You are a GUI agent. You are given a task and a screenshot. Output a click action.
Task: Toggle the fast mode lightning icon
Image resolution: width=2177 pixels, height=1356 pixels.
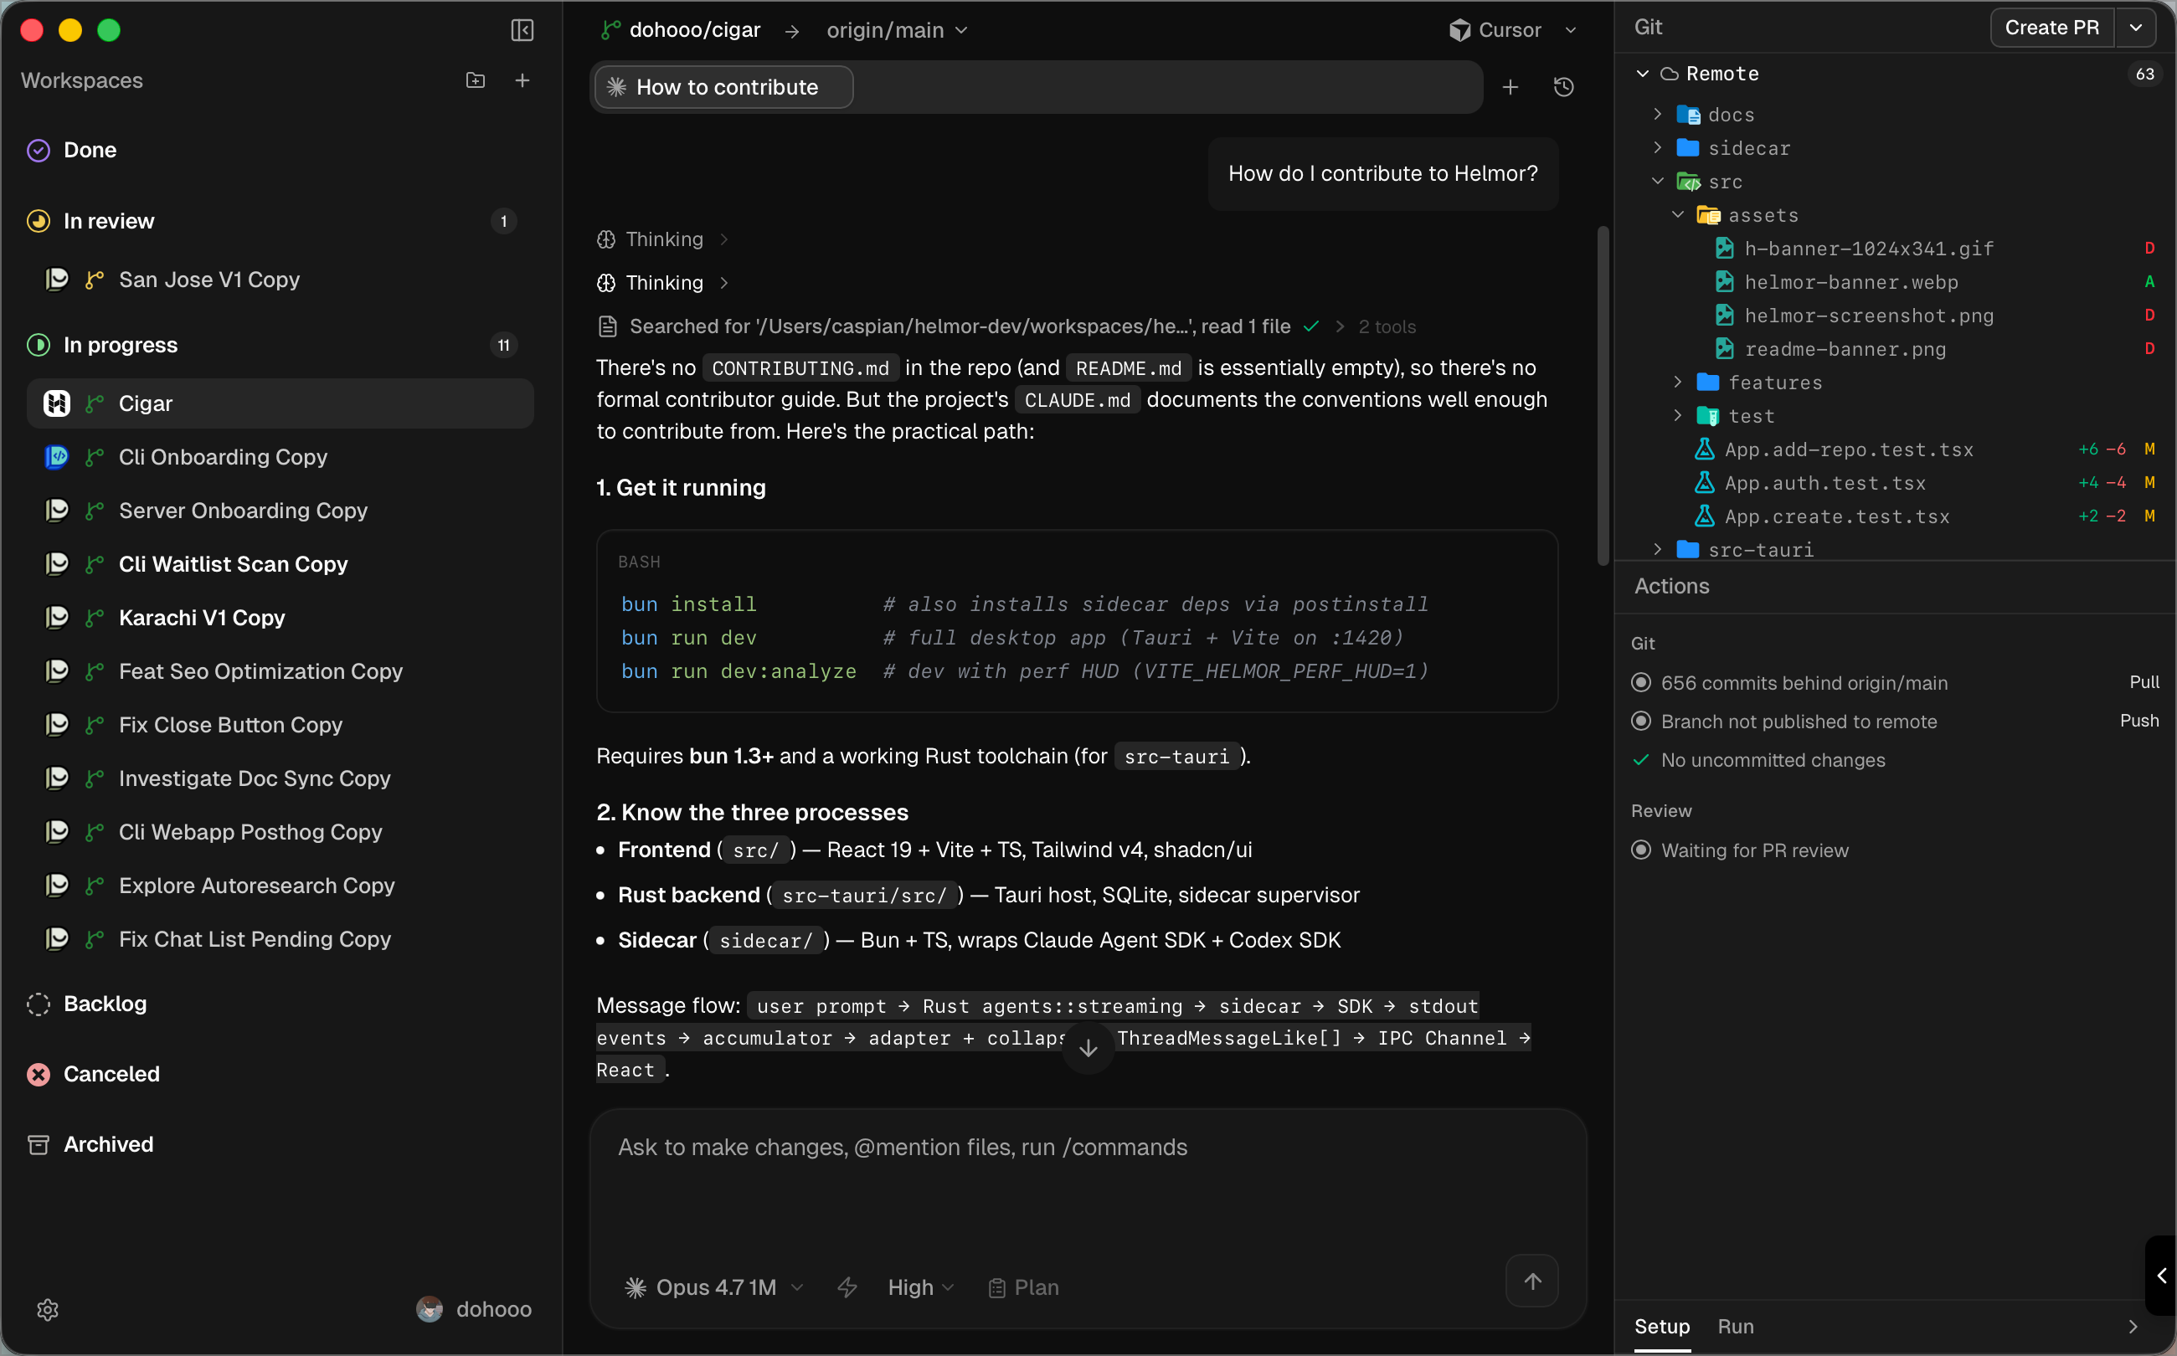(847, 1288)
